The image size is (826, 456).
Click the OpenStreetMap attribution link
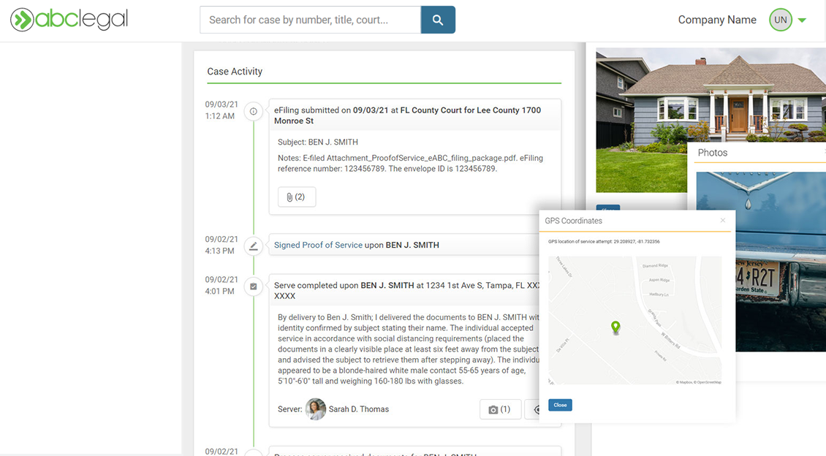pos(708,382)
